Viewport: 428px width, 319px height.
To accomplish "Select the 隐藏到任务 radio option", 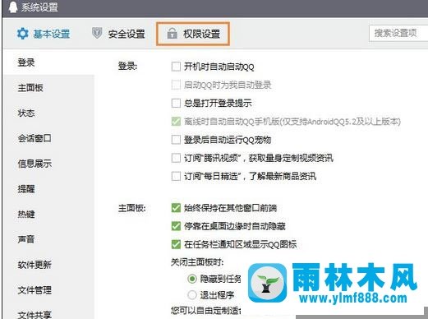I will [x=192, y=279].
